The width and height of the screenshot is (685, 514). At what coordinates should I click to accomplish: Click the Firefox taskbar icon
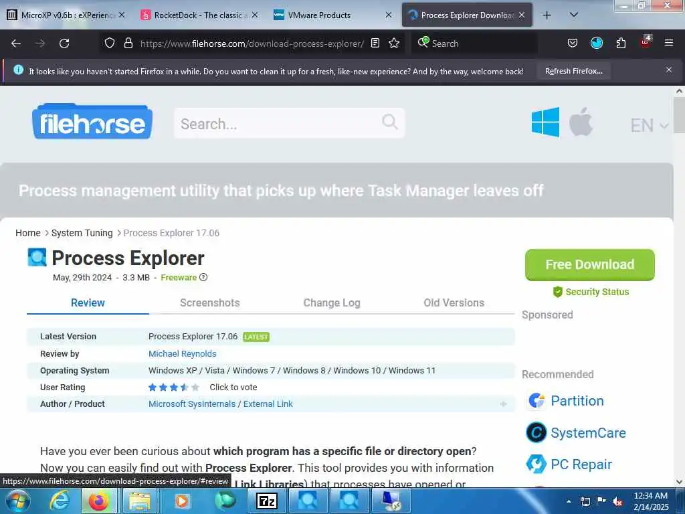[99, 501]
